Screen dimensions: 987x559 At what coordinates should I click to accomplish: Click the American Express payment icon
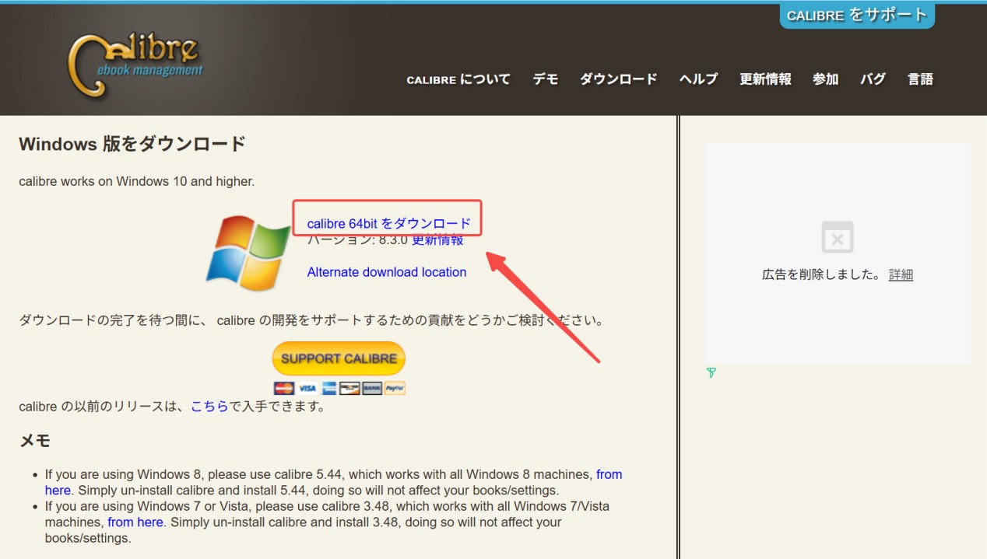328,388
